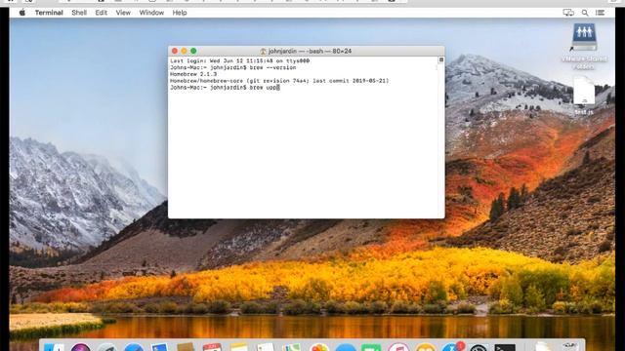
Task: Click the home folder icon in Terminal title
Action: coord(263,52)
